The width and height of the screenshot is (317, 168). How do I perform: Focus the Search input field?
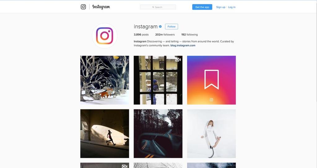click(158, 7)
